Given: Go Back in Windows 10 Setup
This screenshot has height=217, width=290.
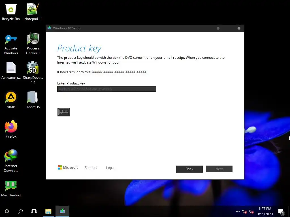Looking at the screenshot, I should pyautogui.click(x=189, y=169).
